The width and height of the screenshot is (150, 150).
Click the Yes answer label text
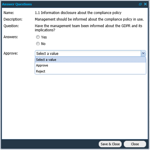coord(44,37)
